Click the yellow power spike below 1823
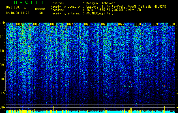The image size is (178, 113). (54, 109)
